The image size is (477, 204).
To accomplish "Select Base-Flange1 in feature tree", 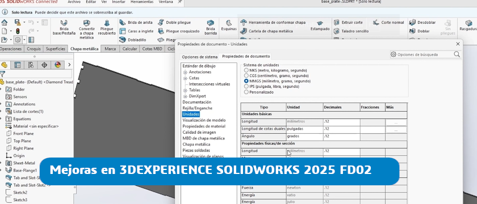I will pyautogui.click(x=25, y=171).
